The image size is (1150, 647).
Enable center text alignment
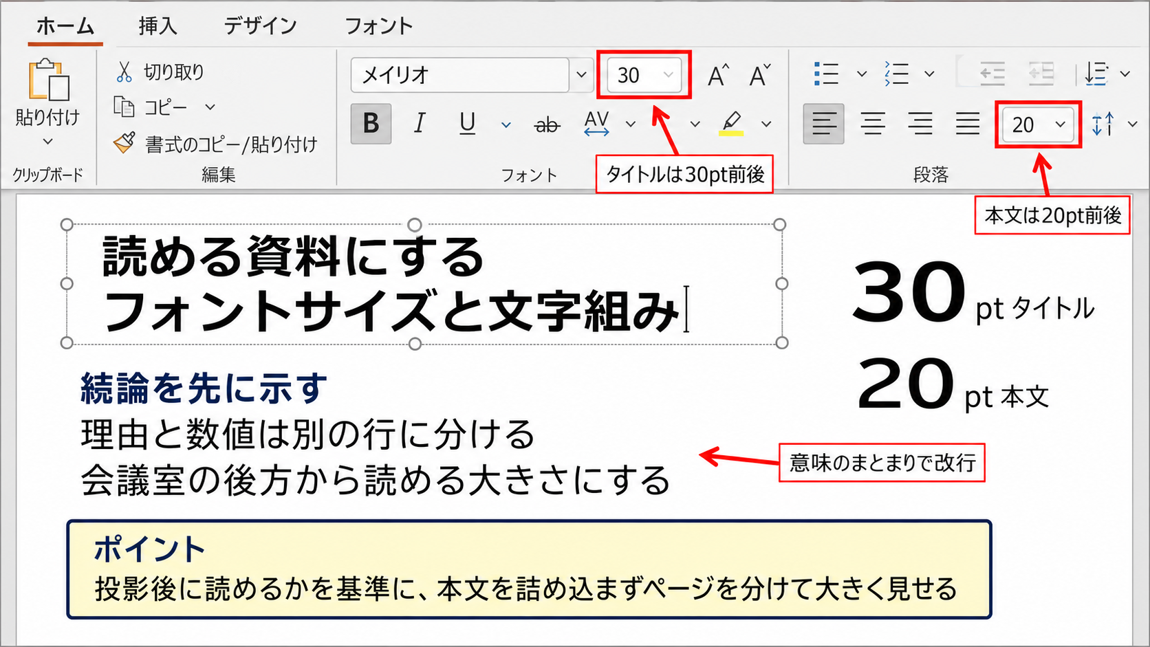(873, 124)
